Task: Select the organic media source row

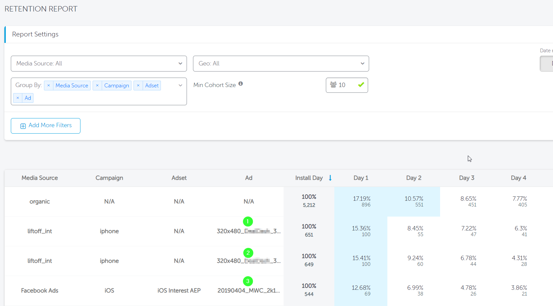Action: tap(40, 202)
